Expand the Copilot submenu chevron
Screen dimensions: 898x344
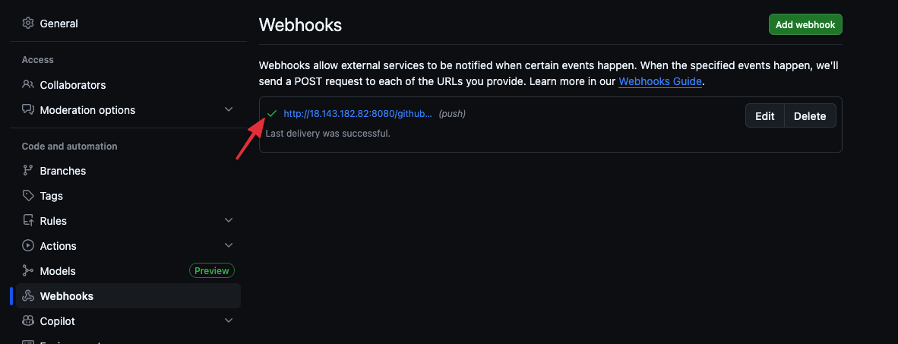(x=229, y=321)
